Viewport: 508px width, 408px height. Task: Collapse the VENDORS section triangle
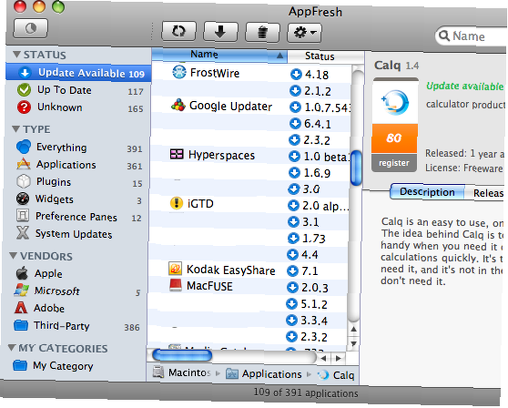coord(13,255)
